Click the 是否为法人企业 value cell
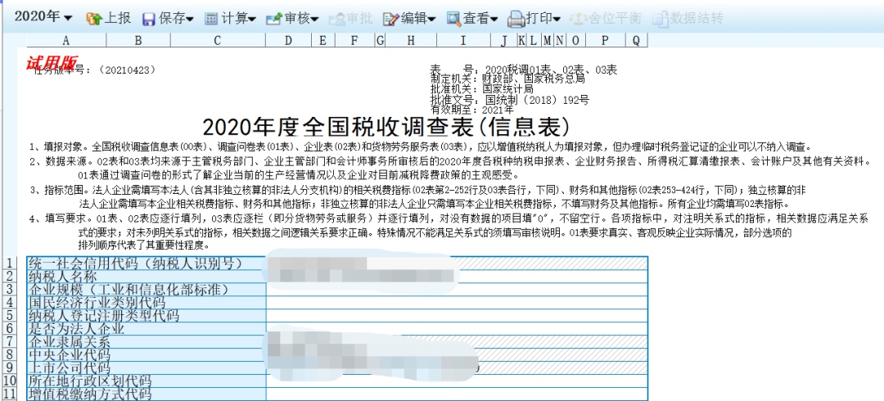This screenshot has height=401, width=884. click(x=457, y=329)
